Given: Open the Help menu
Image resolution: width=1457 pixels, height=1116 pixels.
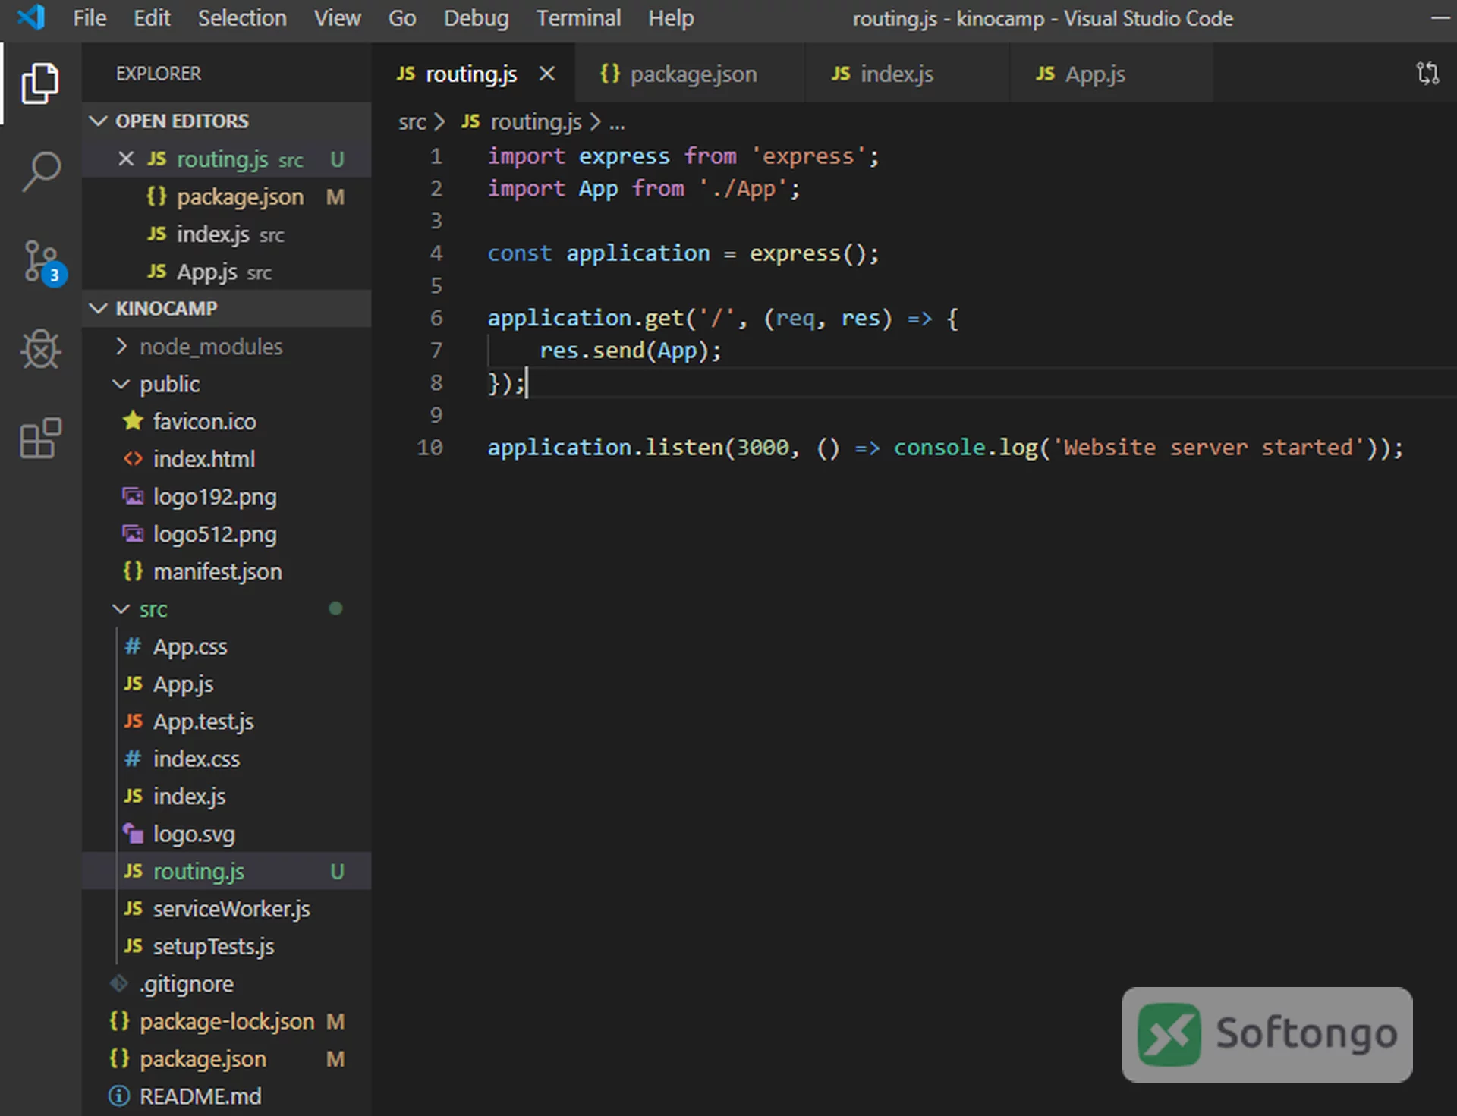Looking at the screenshot, I should (x=671, y=17).
